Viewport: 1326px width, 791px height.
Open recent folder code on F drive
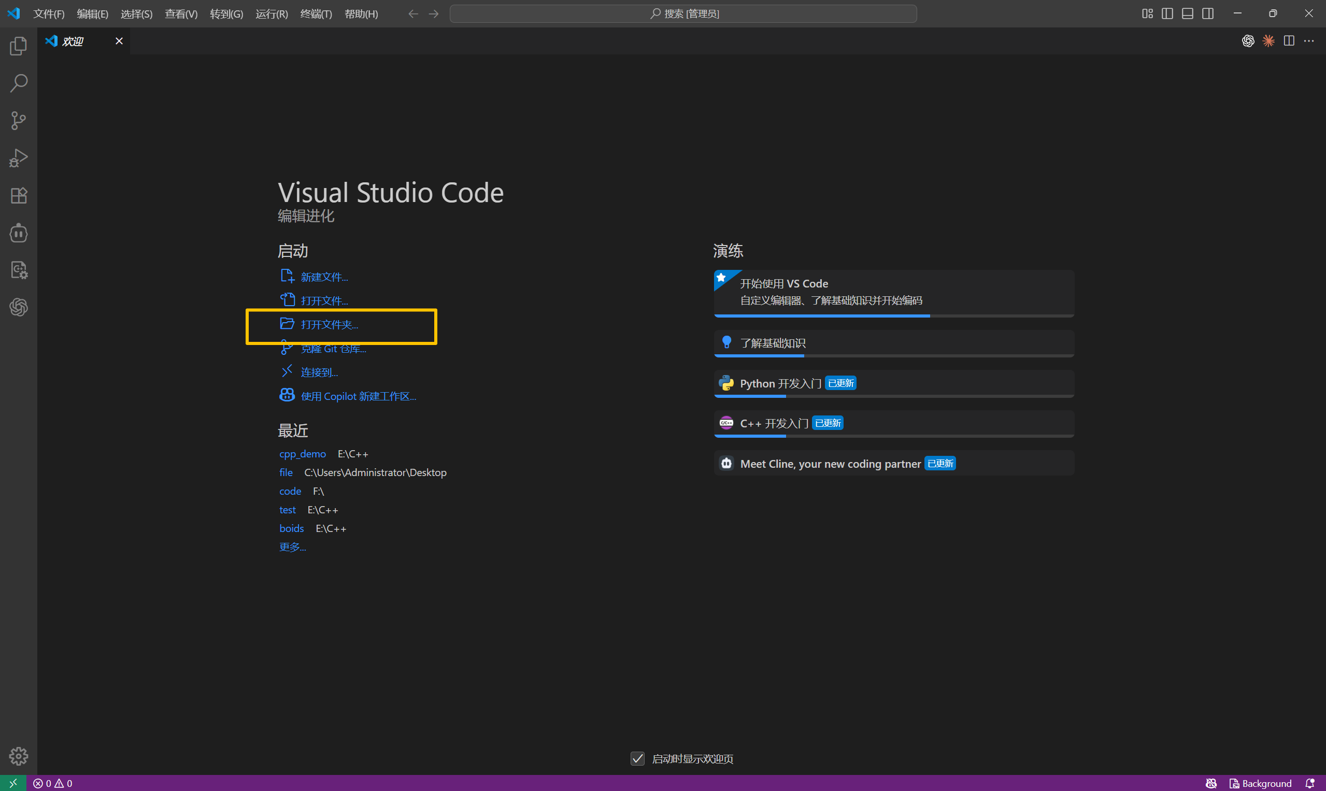290,491
